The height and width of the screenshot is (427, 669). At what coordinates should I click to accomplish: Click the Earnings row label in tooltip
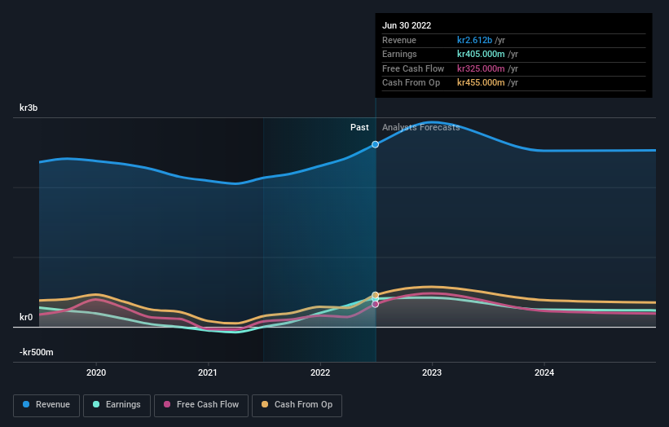399,54
